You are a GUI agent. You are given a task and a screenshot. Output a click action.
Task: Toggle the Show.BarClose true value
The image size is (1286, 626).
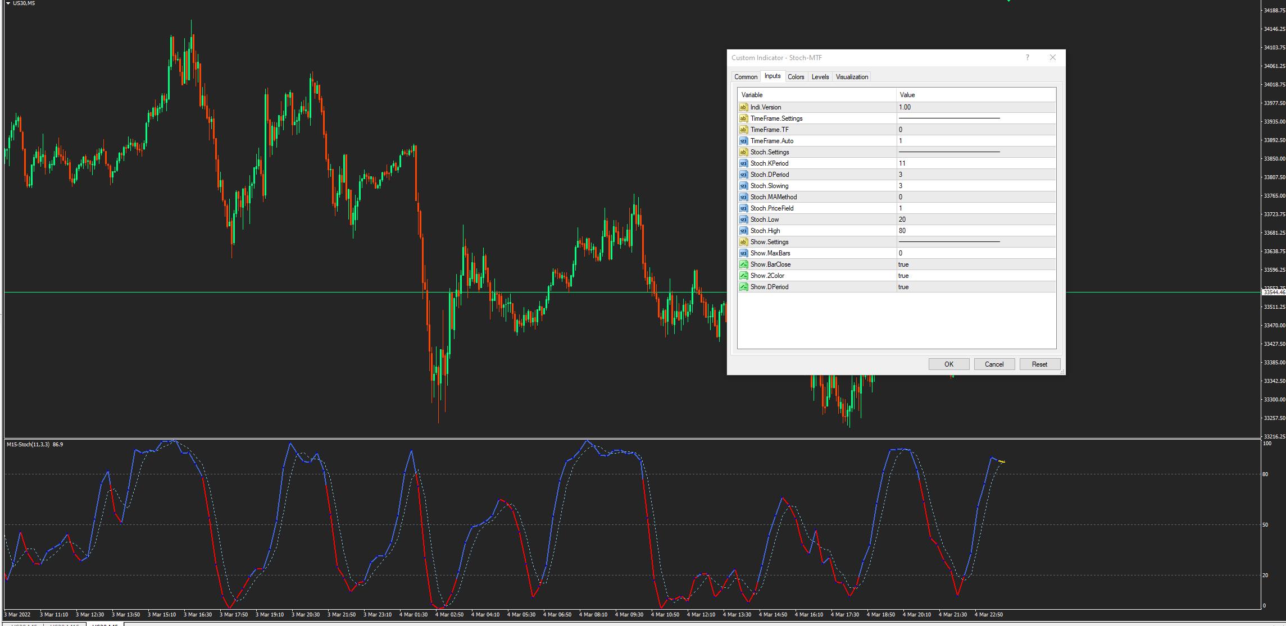tap(903, 264)
